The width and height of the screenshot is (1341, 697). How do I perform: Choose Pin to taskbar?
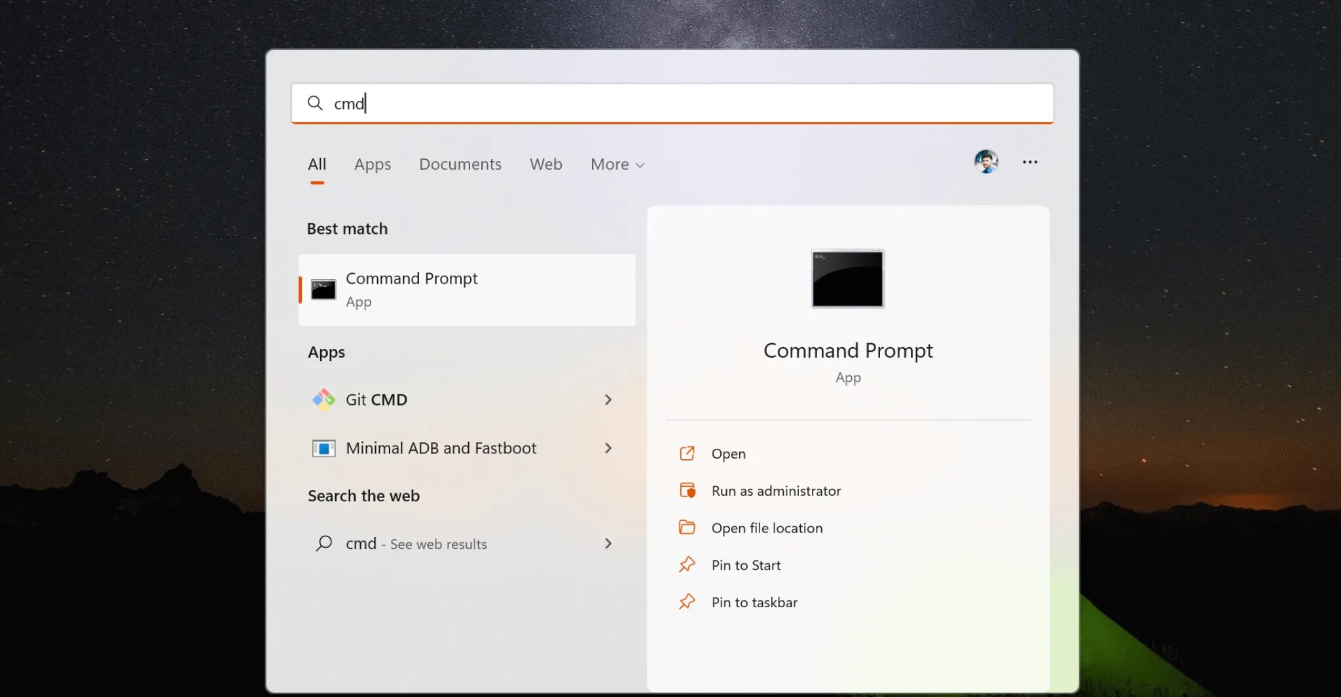coord(754,602)
